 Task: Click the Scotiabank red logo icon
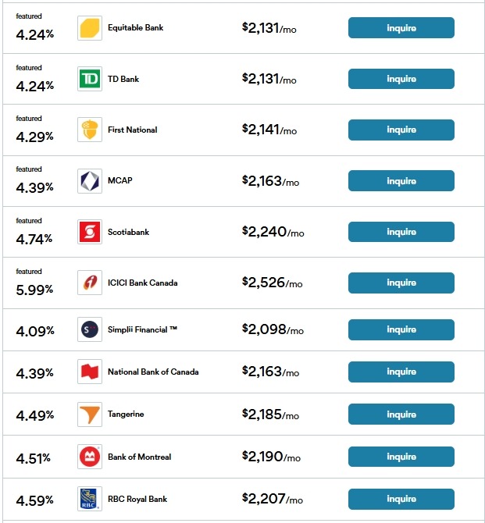point(90,232)
